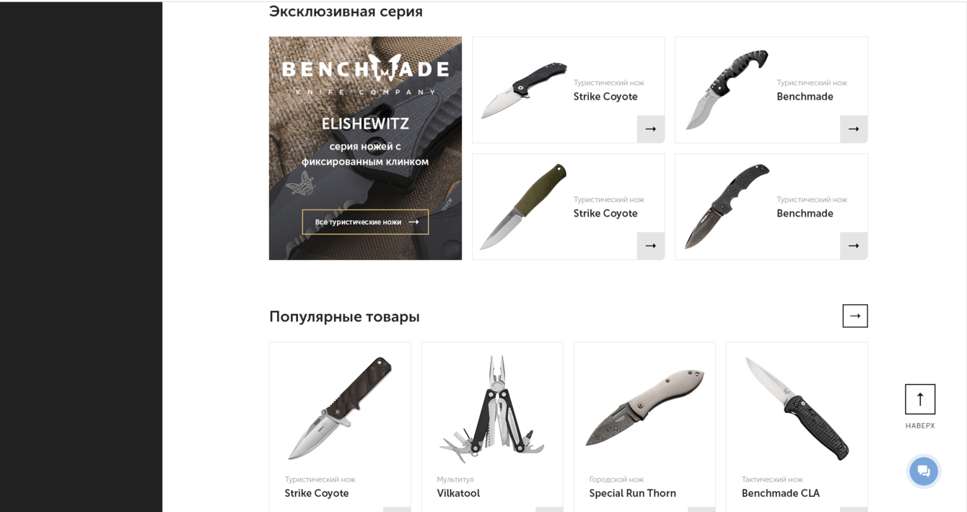Open the Vilkatool multitool image
Viewport: 967px width, 512px height.
click(492, 409)
